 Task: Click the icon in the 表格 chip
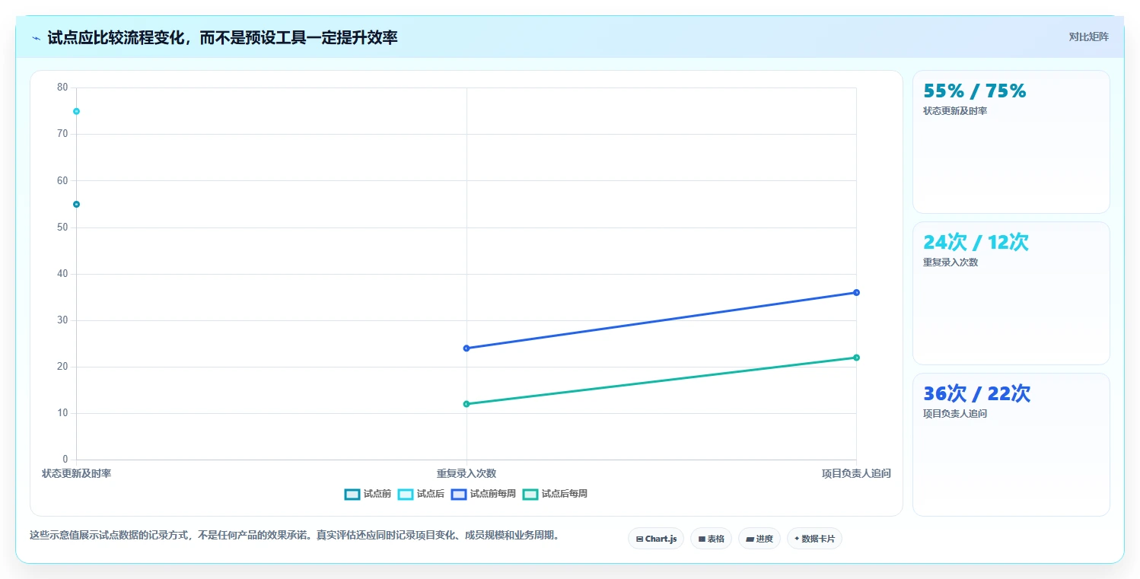[x=701, y=539]
